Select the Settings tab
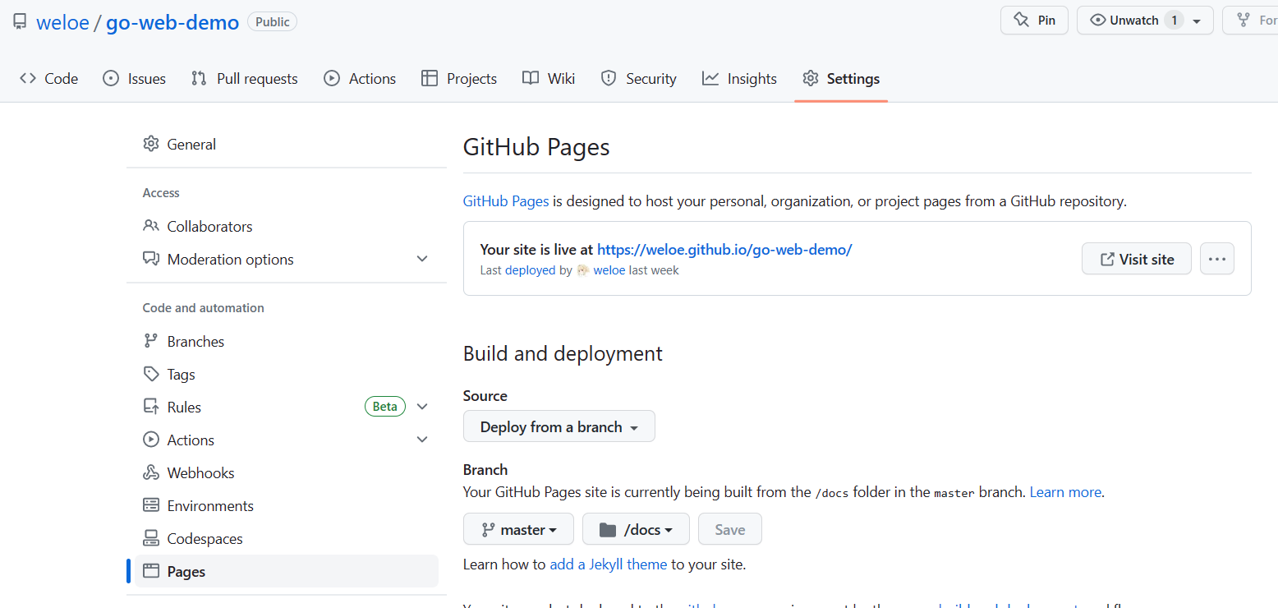Viewport: 1278px width, 608px height. [x=841, y=79]
